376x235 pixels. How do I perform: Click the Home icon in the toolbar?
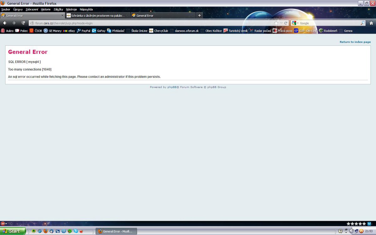coord(371,23)
